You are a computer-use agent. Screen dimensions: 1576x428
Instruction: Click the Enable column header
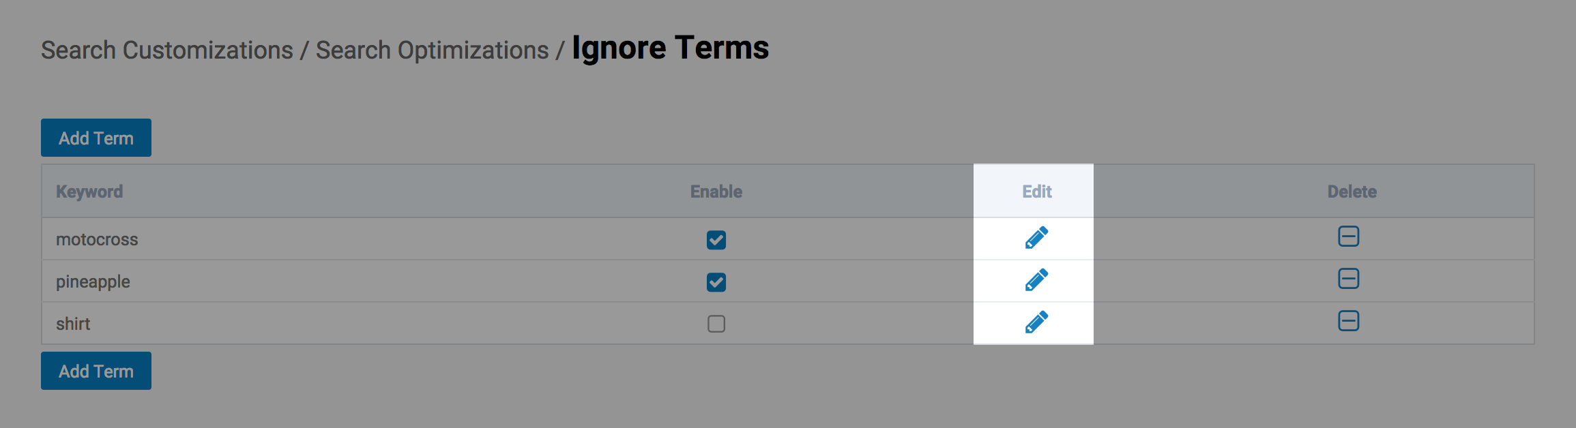(716, 192)
